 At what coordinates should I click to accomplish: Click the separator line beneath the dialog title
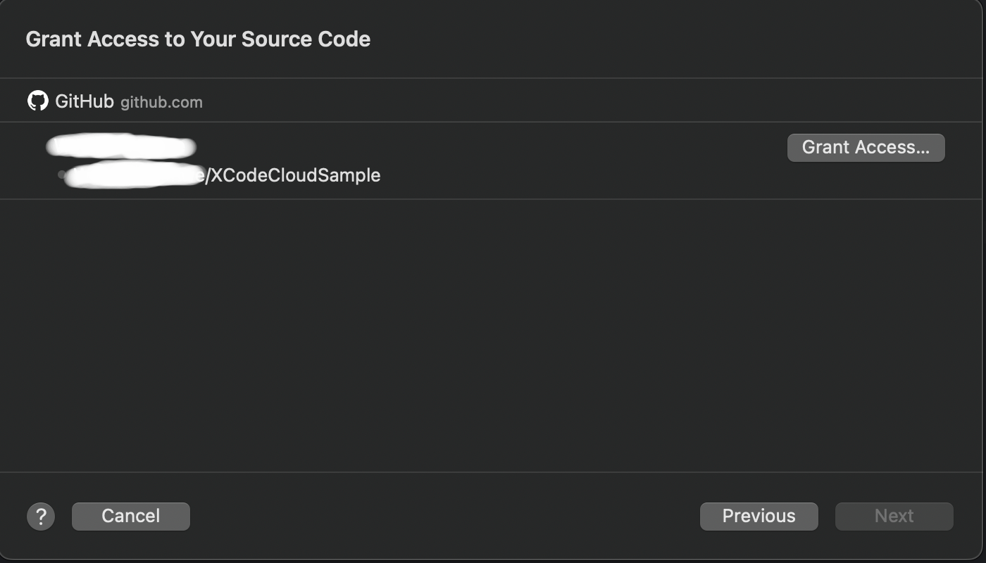tap(493, 78)
